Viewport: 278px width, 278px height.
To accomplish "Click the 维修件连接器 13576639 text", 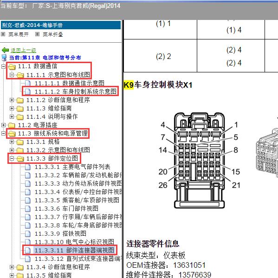I will point(168,275).
